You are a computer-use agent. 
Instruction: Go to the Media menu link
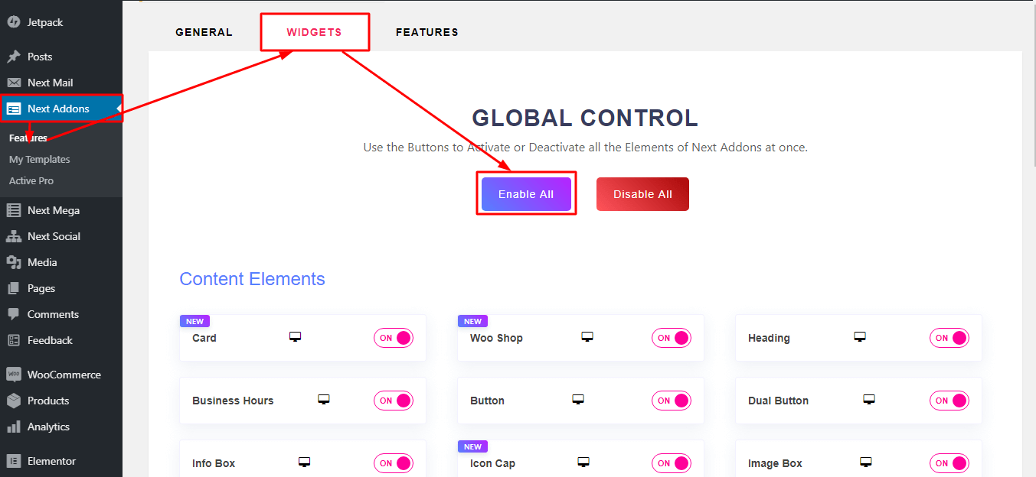(42, 262)
